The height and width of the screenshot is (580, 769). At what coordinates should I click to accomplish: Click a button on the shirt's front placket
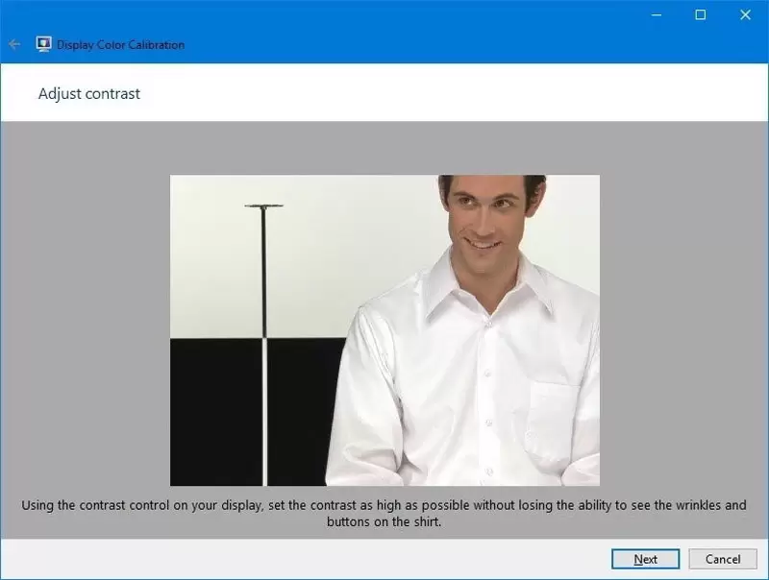coord(486,373)
